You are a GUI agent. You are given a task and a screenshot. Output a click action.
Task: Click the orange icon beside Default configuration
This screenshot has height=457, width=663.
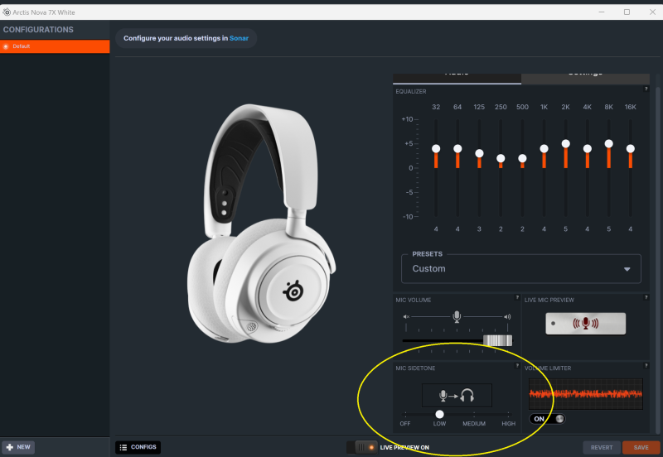pyautogui.click(x=6, y=46)
